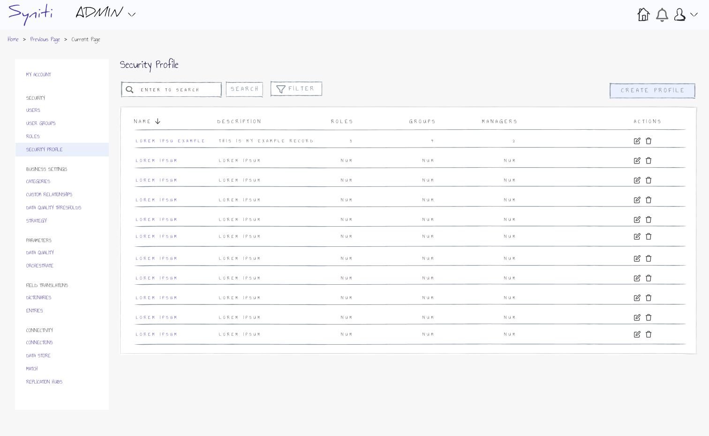Navigate to Previous Page breadcrumb
This screenshot has height=436, width=709.
(x=45, y=39)
